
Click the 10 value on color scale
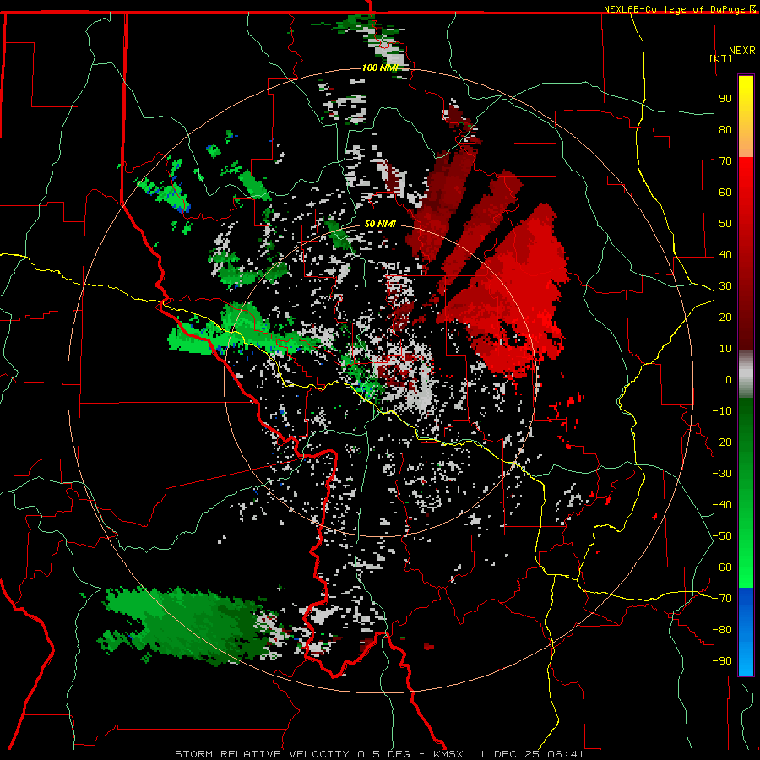pos(725,349)
